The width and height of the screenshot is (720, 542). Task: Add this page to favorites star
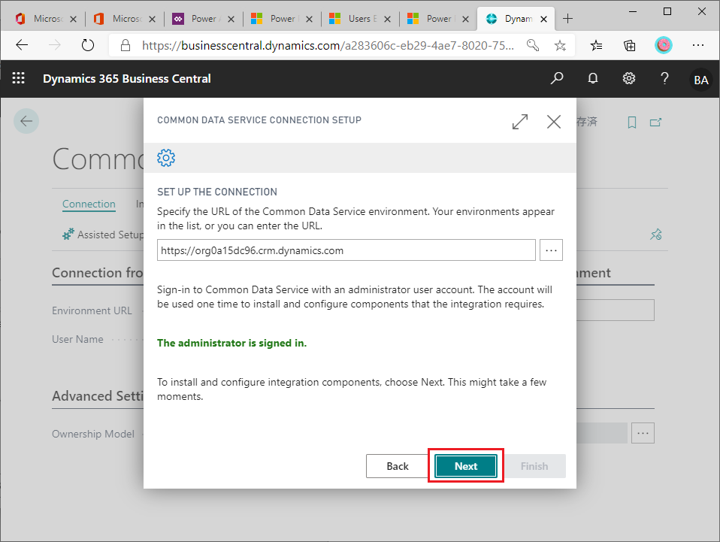(x=560, y=45)
